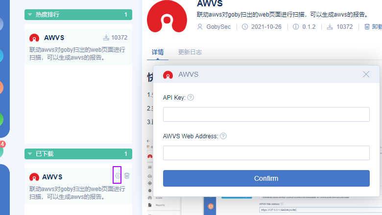Click the AWVS logo in dialog title
Viewport: 382px width, 215px height.
168,75
